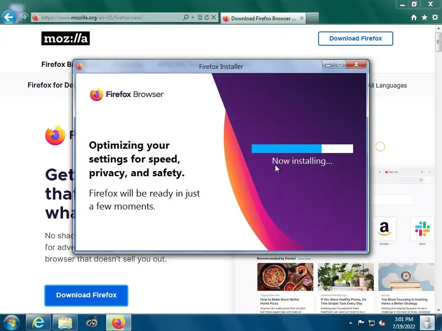Click the compatibility view icon in address bar
The height and width of the screenshot is (331, 442).
200,17
